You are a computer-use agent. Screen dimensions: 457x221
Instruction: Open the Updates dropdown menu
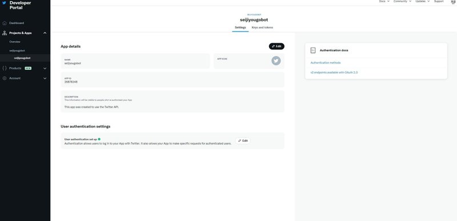(x=422, y=2)
